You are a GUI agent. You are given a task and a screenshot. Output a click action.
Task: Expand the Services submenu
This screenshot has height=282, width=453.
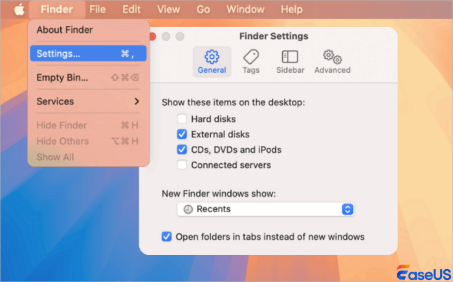coord(88,101)
